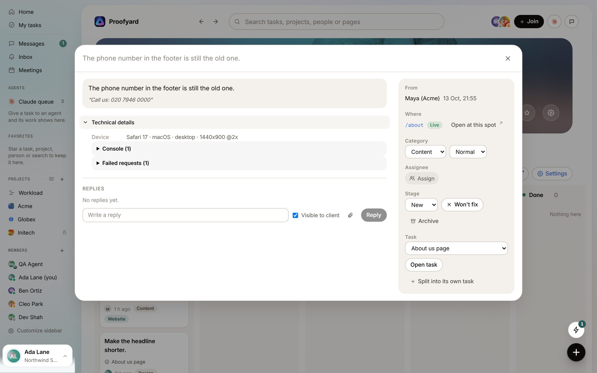Open the About us page task dropdown
The height and width of the screenshot is (373, 597).
pyautogui.click(x=456, y=248)
